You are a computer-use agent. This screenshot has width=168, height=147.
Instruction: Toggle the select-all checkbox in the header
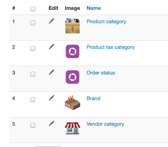coord(33,9)
